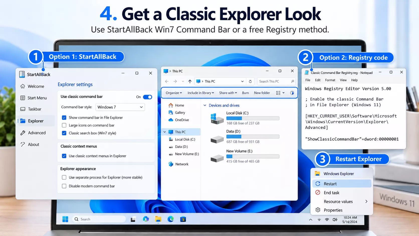This screenshot has height=236, width=419.
Task: Open the address bar history dropdown
Action: (242, 81)
